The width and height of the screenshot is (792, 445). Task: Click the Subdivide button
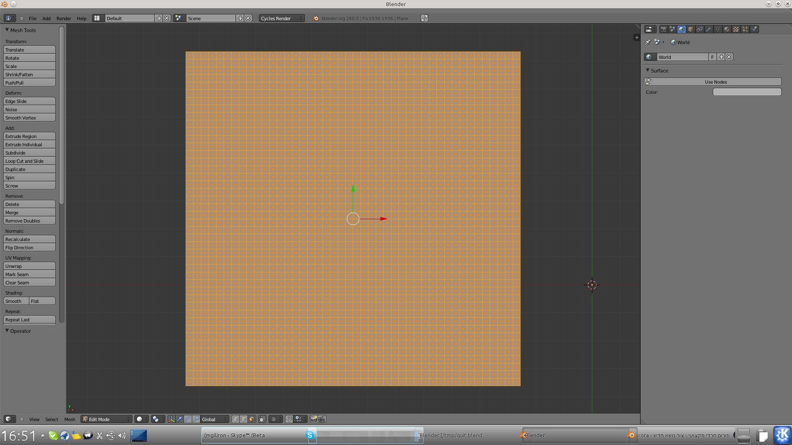[29, 153]
